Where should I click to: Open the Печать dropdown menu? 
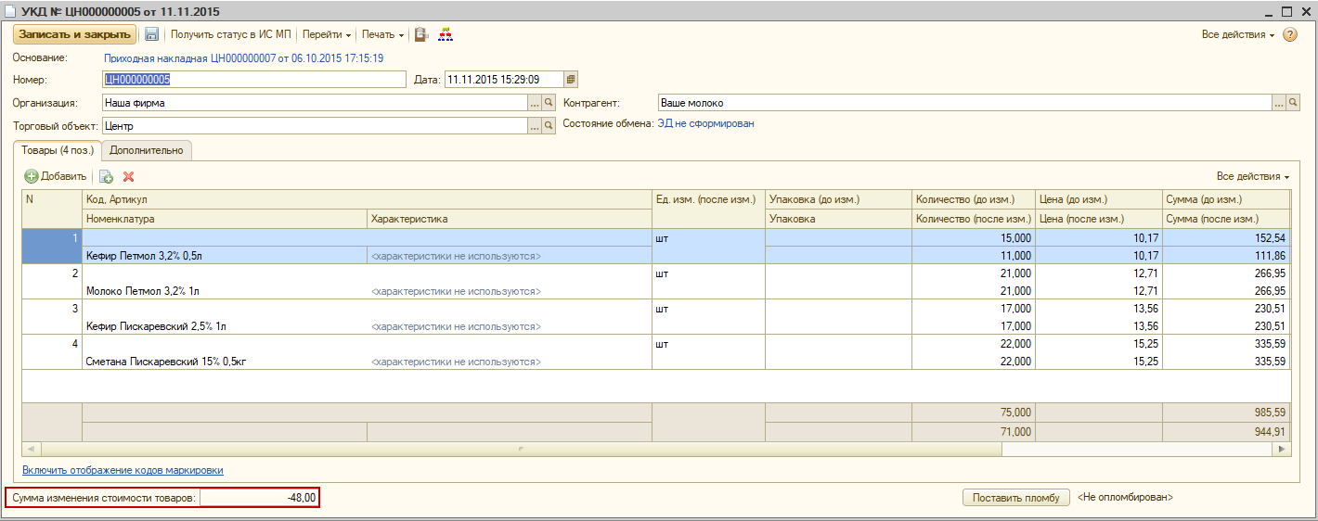coord(383,34)
